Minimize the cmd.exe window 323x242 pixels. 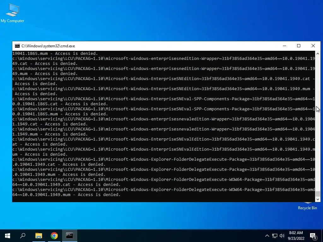pos(285,46)
